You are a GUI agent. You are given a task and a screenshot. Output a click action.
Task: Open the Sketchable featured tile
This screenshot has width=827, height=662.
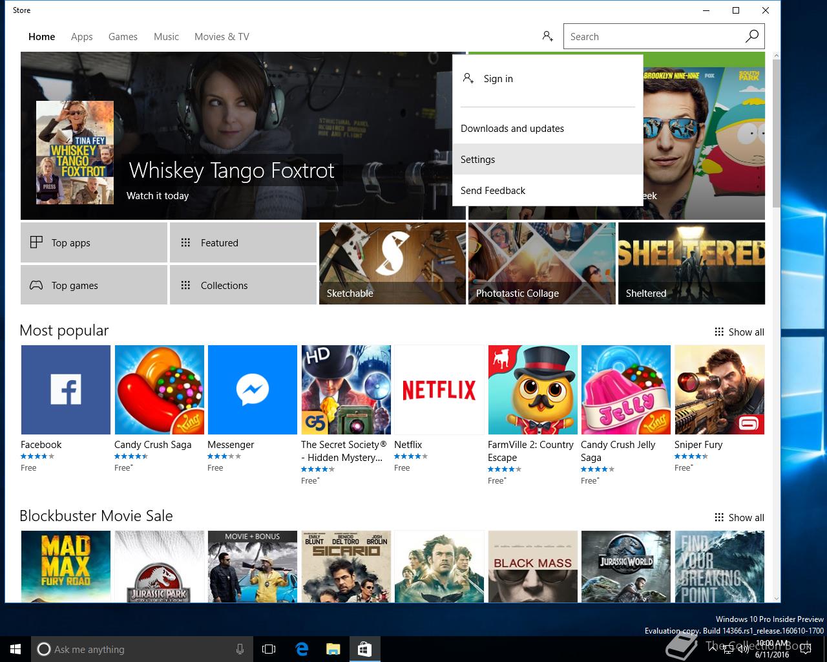[393, 263]
